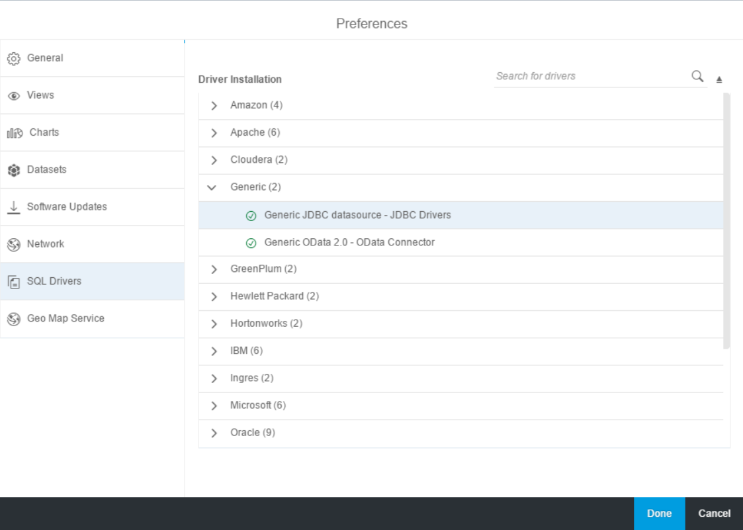Expand the Oracle (9) driver group
Image resolution: width=743 pixels, height=530 pixels.
click(x=214, y=433)
